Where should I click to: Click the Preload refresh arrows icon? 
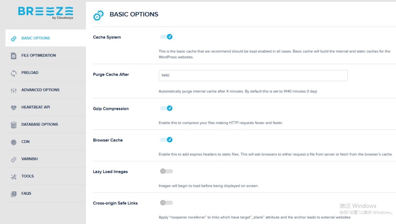point(14,73)
